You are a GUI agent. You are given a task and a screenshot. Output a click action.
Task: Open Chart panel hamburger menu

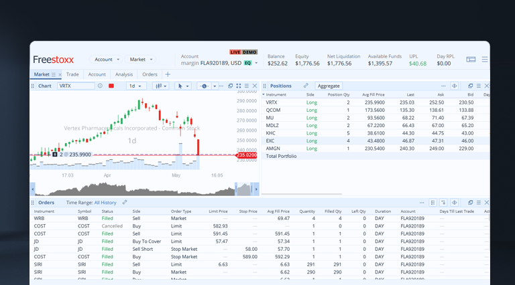tap(247, 86)
